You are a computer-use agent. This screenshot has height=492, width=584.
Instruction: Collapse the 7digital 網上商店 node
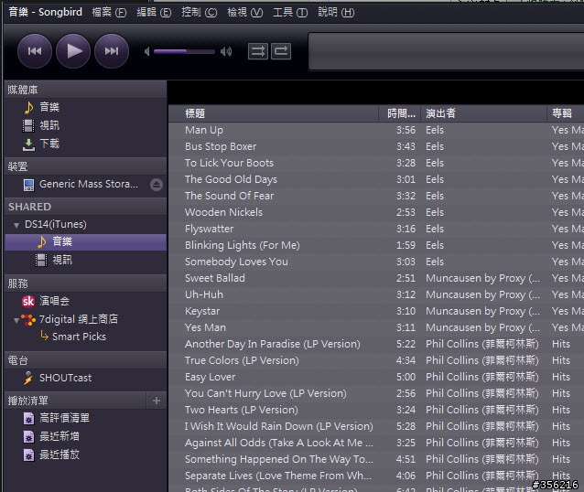[16, 320]
